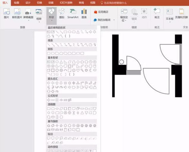Choose the smiley face shape
189x152 pixels.
[x=74, y=70]
